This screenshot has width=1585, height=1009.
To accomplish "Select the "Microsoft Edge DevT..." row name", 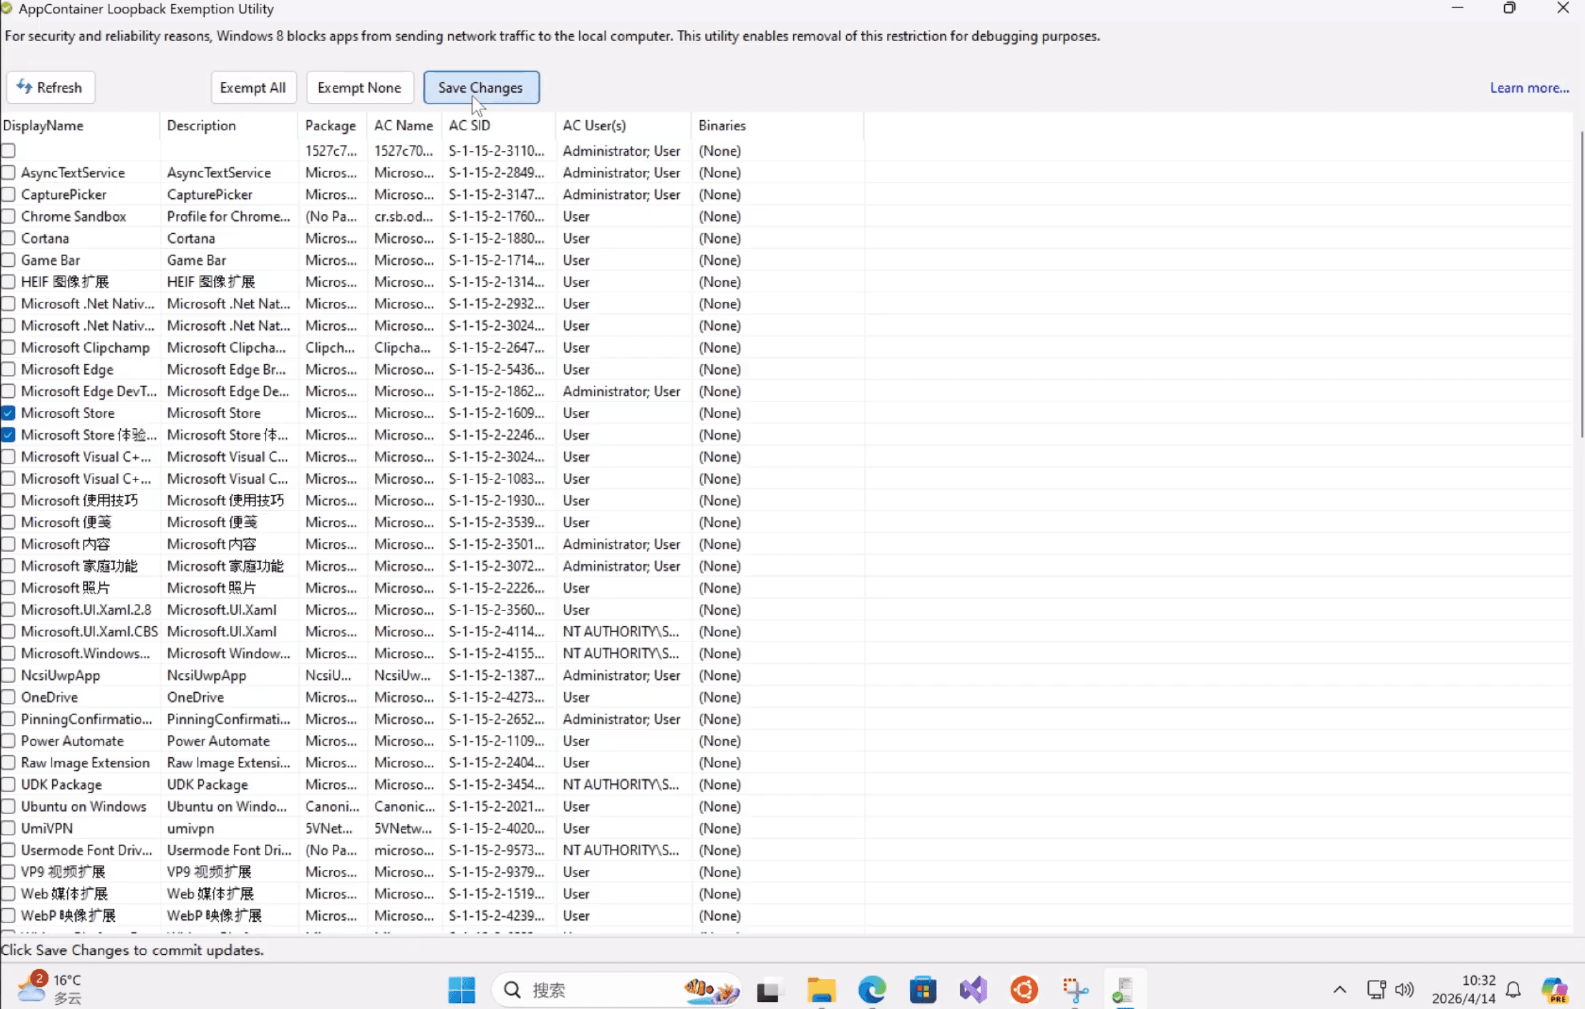I will (89, 391).
